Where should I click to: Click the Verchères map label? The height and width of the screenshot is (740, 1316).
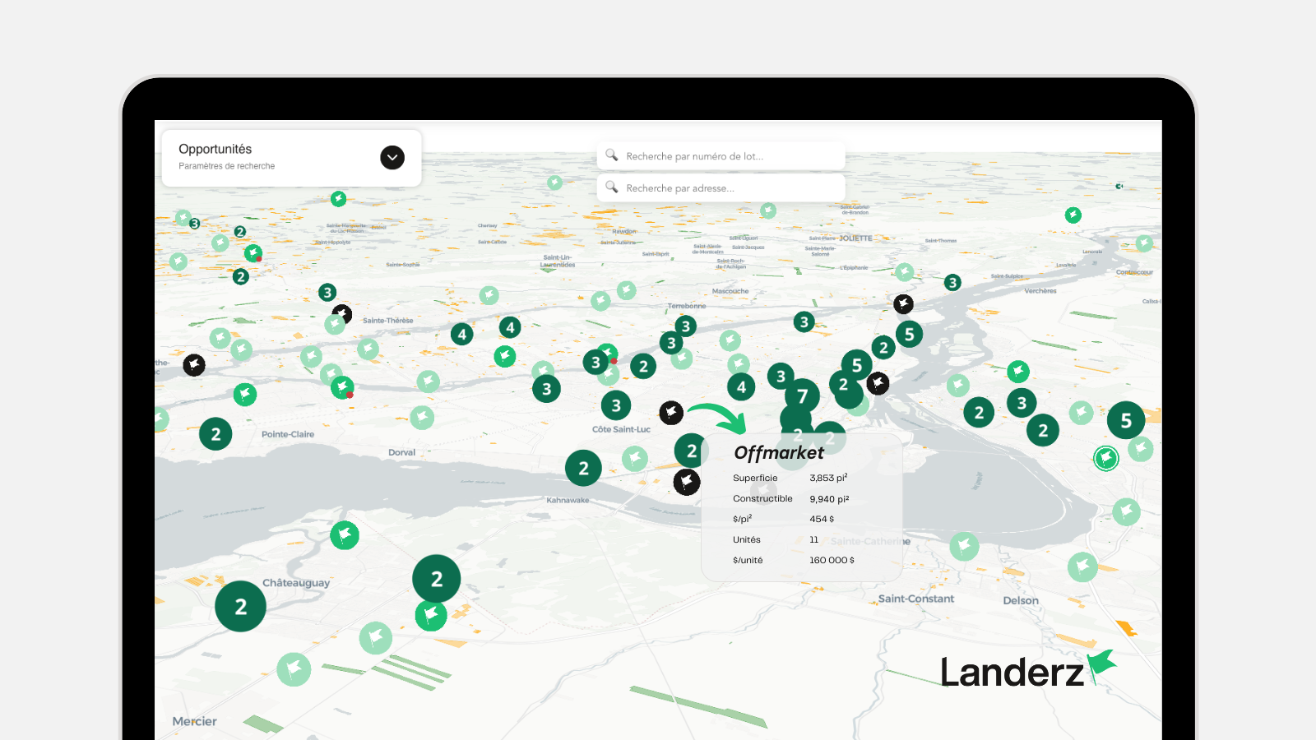tap(1040, 291)
